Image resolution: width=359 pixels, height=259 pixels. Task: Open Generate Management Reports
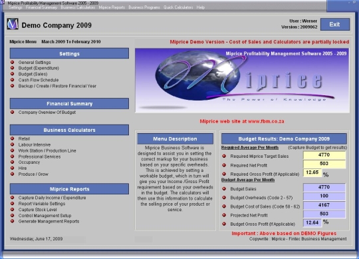pyautogui.click(x=49, y=222)
